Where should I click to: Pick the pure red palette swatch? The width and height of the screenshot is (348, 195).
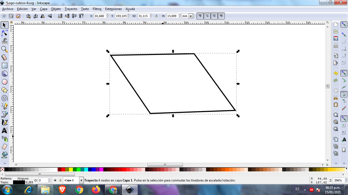tap(63, 170)
